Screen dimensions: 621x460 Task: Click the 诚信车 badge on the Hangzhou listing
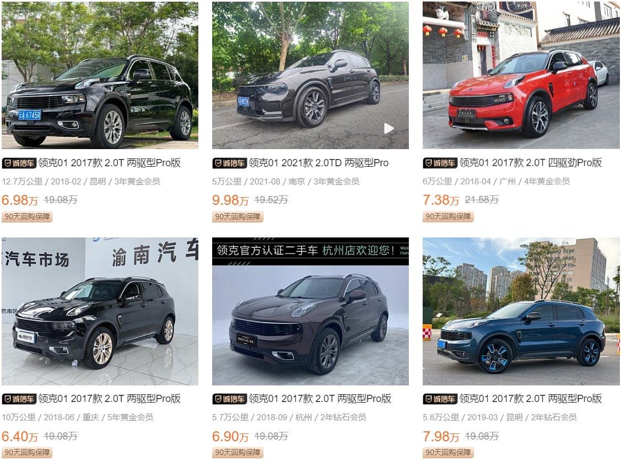(x=230, y=399)
